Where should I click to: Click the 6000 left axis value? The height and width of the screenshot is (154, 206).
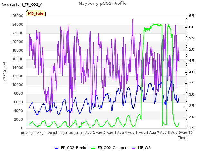(19, 102)
